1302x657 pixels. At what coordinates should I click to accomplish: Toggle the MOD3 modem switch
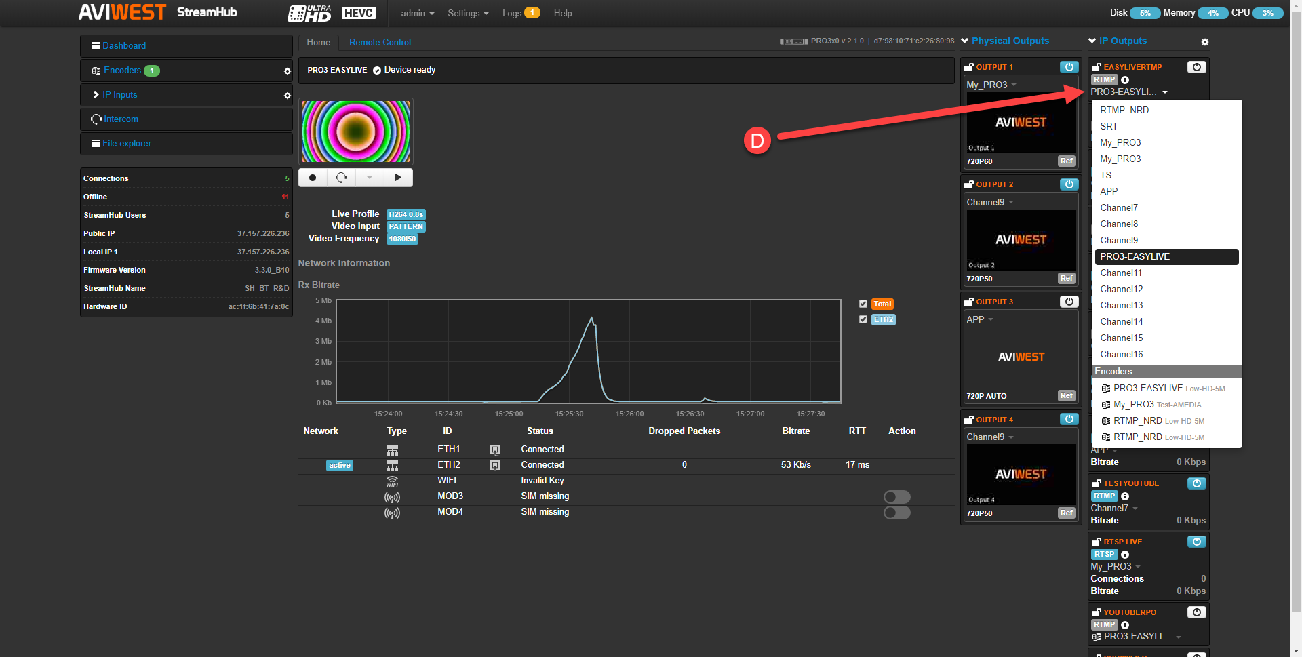tap(896, 497)
